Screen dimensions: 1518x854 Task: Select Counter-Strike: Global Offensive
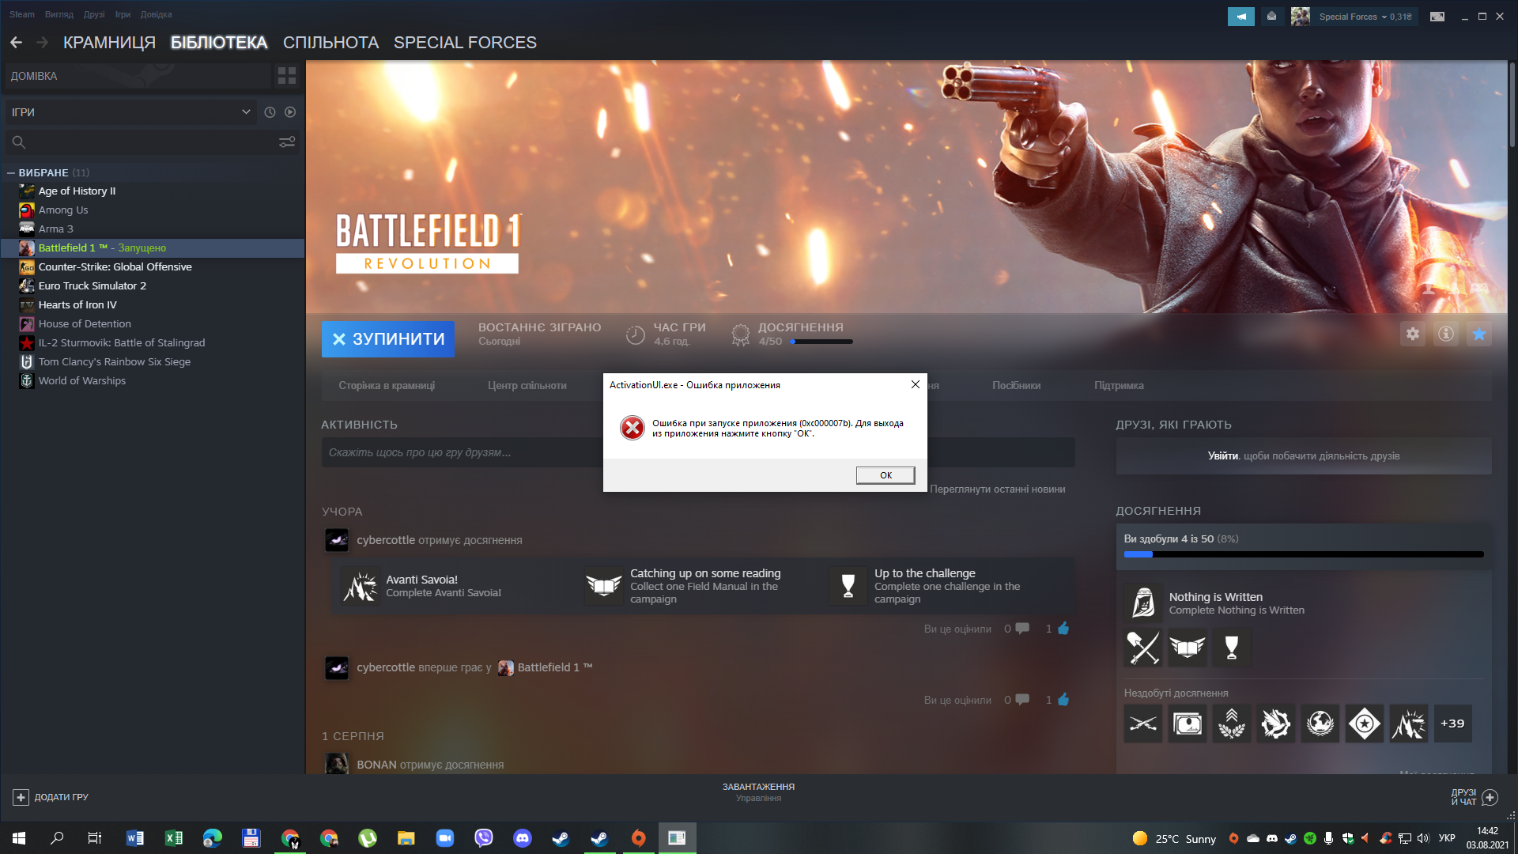coord(115,266)
